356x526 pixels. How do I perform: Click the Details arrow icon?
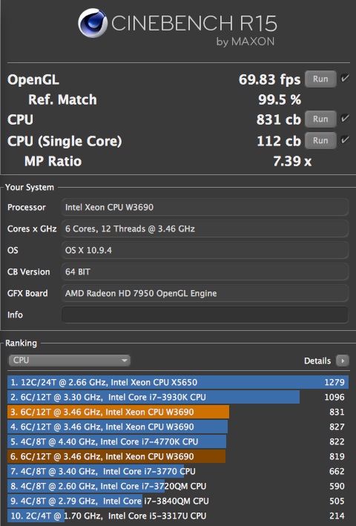coord(342,361)
